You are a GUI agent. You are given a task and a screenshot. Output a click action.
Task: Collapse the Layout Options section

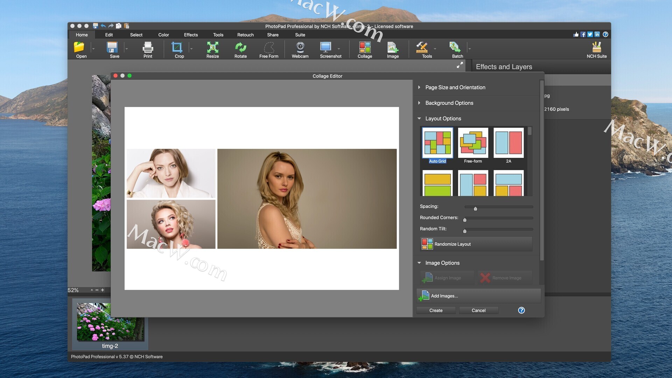point(443,119)
